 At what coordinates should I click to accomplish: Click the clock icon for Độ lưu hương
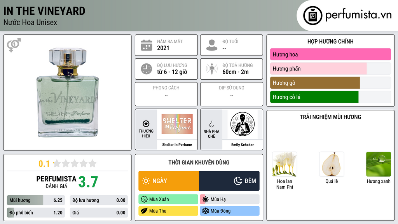[x=147, y=69]
